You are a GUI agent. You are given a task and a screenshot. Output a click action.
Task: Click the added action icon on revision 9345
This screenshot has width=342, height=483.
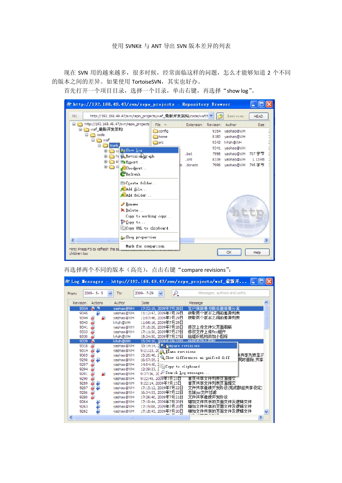pyautogui.click(x=98, y=313)
